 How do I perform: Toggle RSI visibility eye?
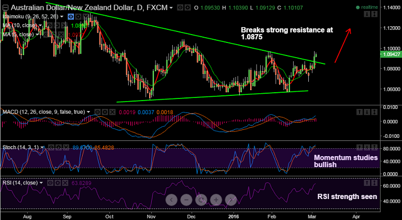(50, 183)
